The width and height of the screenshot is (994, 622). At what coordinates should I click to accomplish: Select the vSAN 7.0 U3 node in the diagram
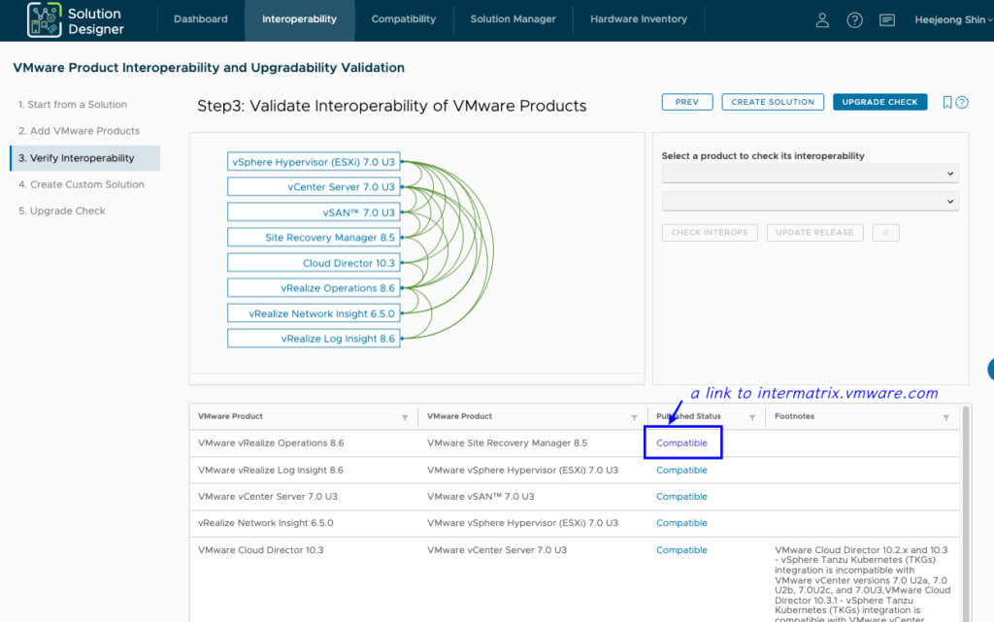pyautogui.click(x=314, y=212)
